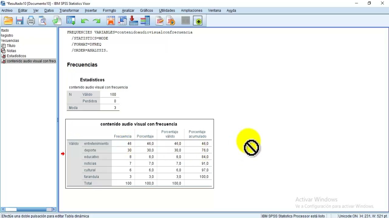Open print preview magnifier icon
This screenshot has height=218, width=389.
point(43,21)
